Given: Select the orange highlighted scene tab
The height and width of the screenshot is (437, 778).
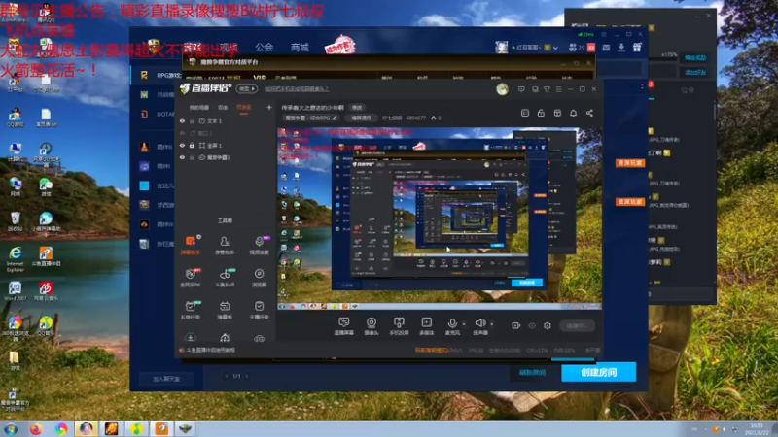Looking at the screenshot, I should (244, 108).
